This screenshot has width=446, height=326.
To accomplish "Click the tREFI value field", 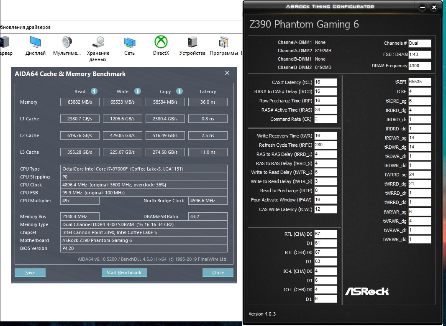I will point(420,81).
